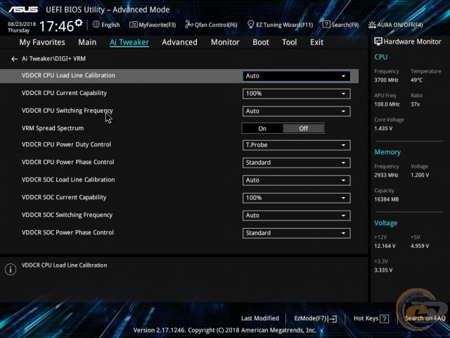Click Memory capacity 16384 MB value

point(386,199)
